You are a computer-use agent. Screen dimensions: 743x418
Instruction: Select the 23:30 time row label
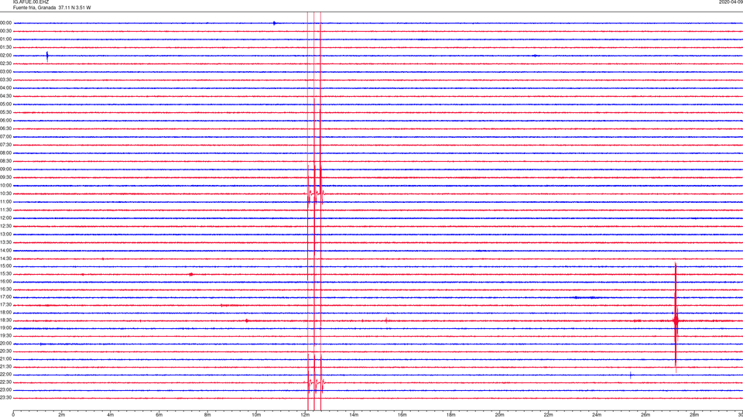pyautogui.click(x=6, y=398)
